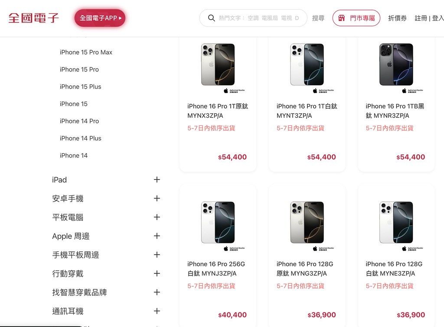Open iPhone 16 Pro 256G 白鈦 thumbnail
Viewport: 444px width, 327px height.
[218, 223]
